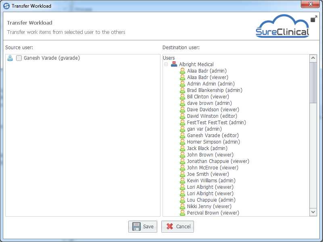Click the source user avatar icon
The width and height of the screenshot is (323, 242).
(10, 58)
